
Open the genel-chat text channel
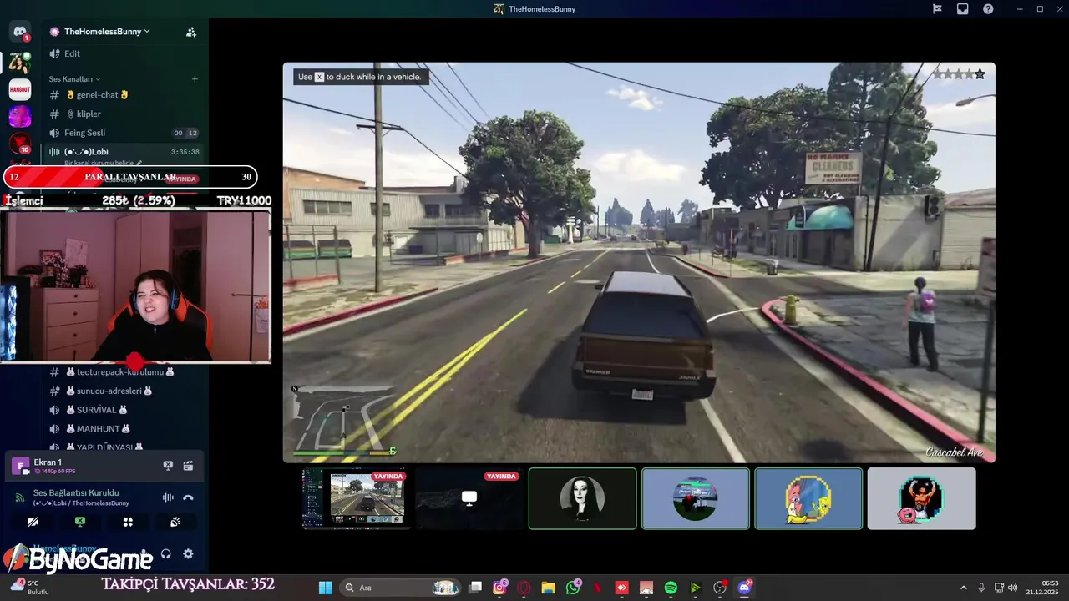(124, 94)
